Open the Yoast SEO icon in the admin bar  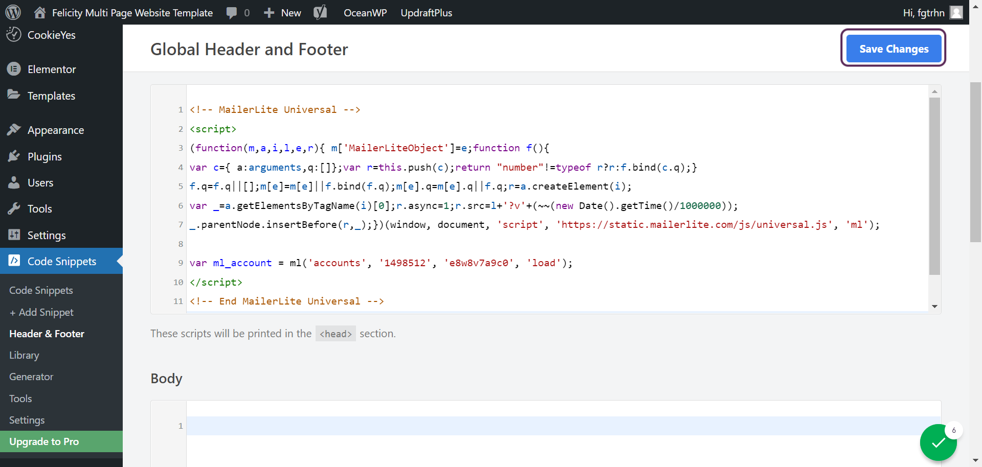click(x=320, y=12)
